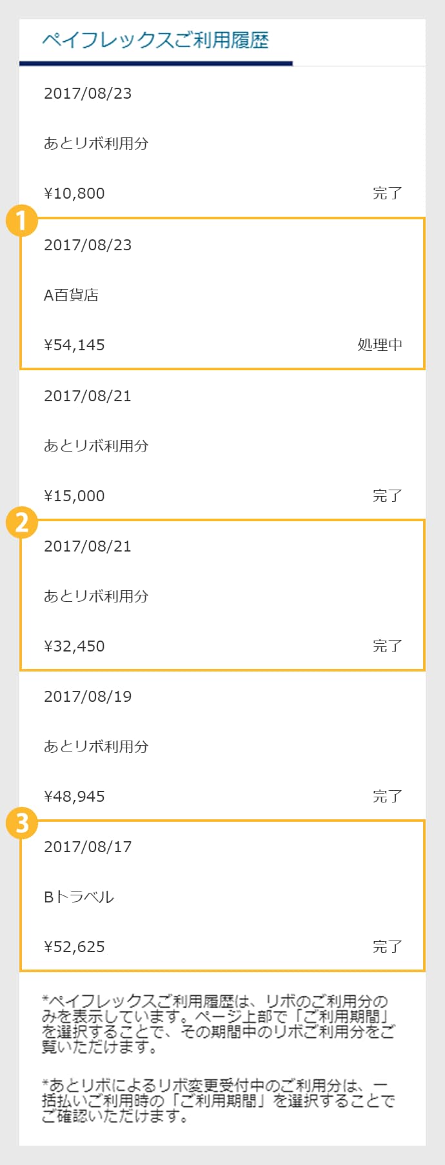Click the orange number 1 badge

(21, 221)
